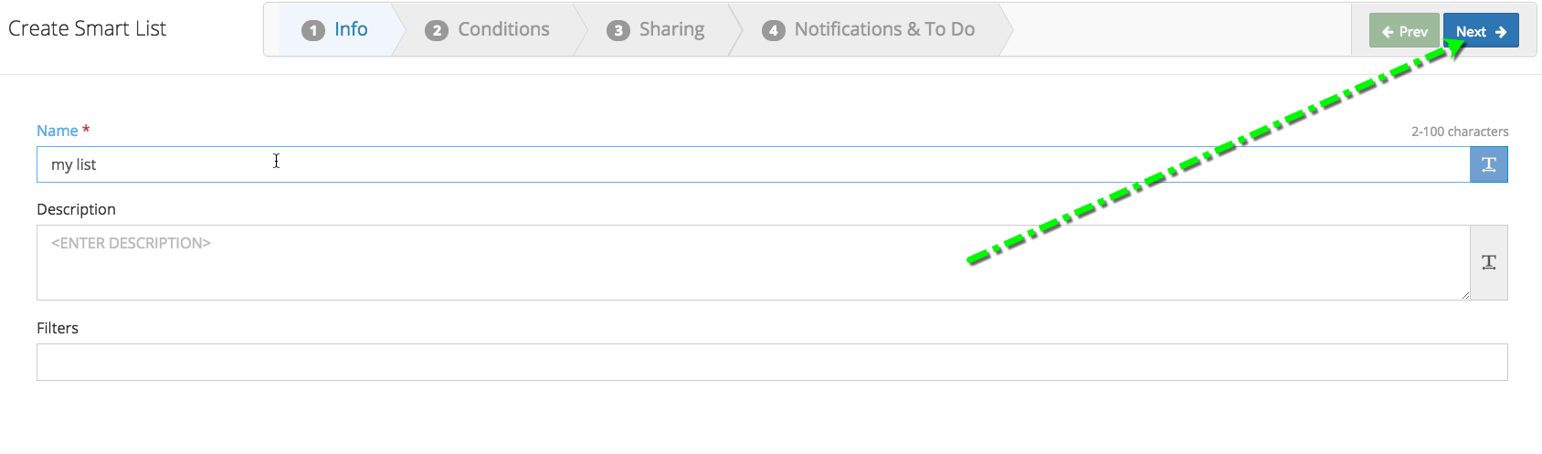Click the text-insert icon beside Description
The width and height of the screenshot is (1542, 454).
click(1488, 262)
